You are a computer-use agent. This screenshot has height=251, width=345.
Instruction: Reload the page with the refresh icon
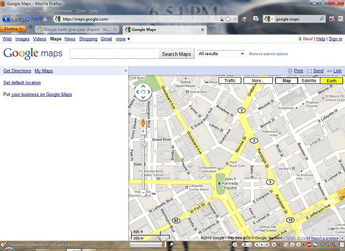point(28,19)
